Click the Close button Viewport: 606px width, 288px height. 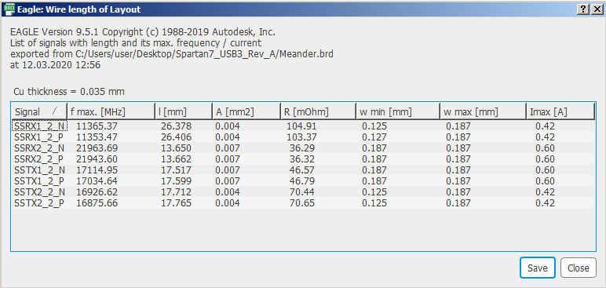(579, 268)
